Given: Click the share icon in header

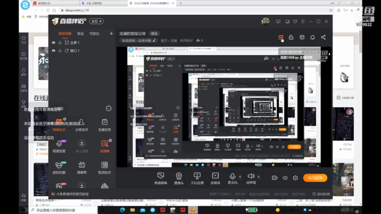Looking at the screenshot, I should pos(323,37).
